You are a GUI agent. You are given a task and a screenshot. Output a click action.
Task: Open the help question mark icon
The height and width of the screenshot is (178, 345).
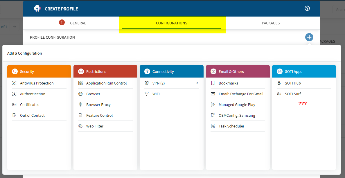[x=307, y=8]
